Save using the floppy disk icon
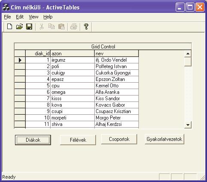 (x=29, y=27)
